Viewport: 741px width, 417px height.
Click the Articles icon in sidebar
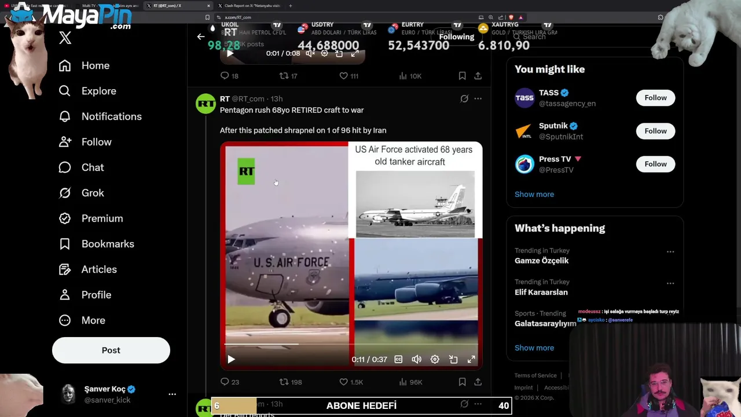[65, 269]
